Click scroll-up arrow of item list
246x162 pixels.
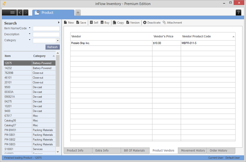pos(58,53)
